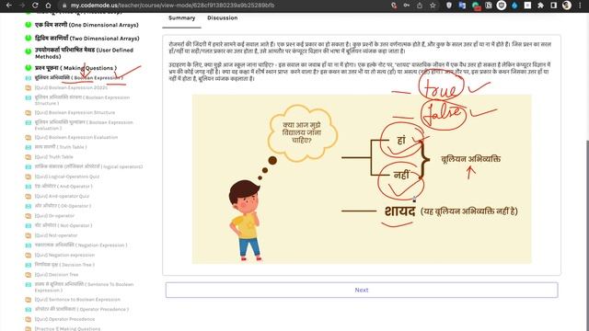Click quiz icon beside [Quiz] Or-operator
589x331 pixels.
click(29, 216)
